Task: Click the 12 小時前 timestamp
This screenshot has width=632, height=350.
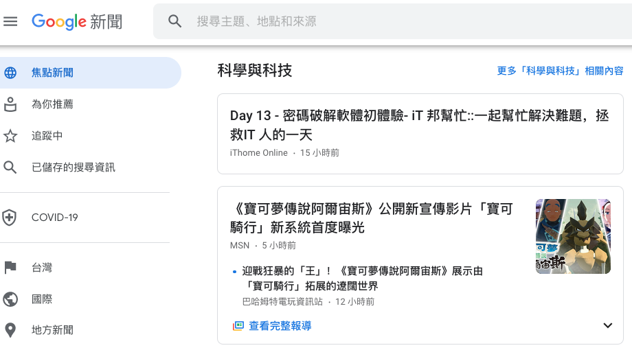Action: (354, 302)
